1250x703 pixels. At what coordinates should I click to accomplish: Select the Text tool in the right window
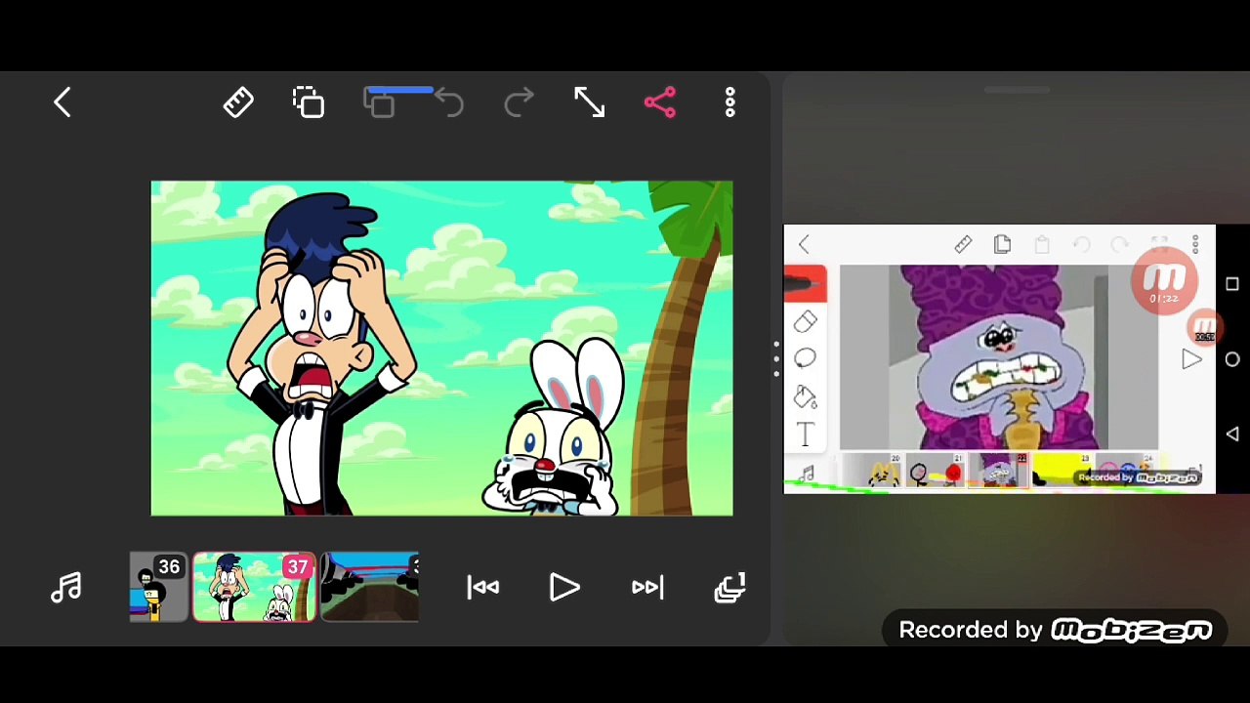(805, 434)
